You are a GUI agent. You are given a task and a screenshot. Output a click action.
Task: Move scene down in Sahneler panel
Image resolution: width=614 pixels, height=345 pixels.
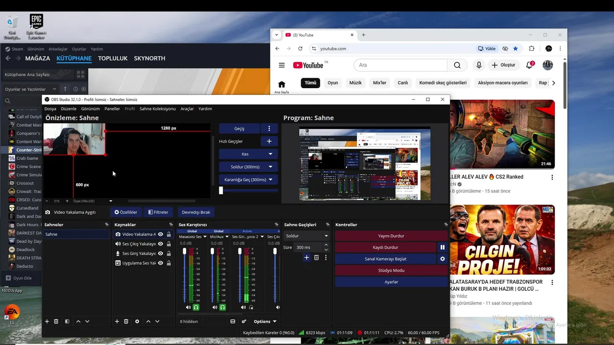[x=87, y=322]
